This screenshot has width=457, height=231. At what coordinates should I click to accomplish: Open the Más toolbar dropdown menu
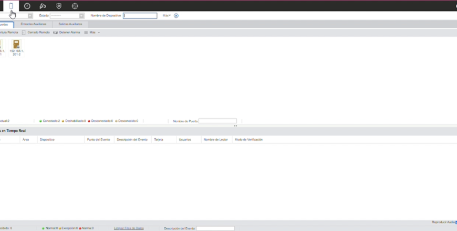[x=92, y=33]
